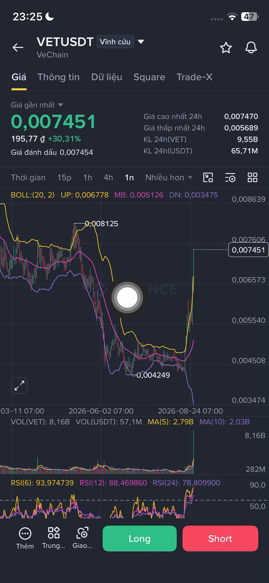Viewport: 269px width, 583px height.
Task: Tap the MB: 0,005126 Bollinger value
Action: [139, 195]
